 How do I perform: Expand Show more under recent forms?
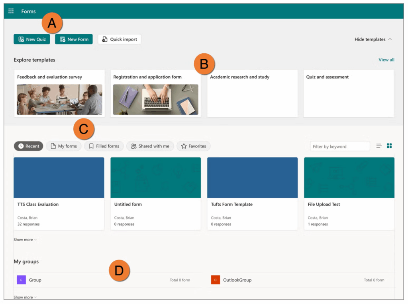[25, 240]
